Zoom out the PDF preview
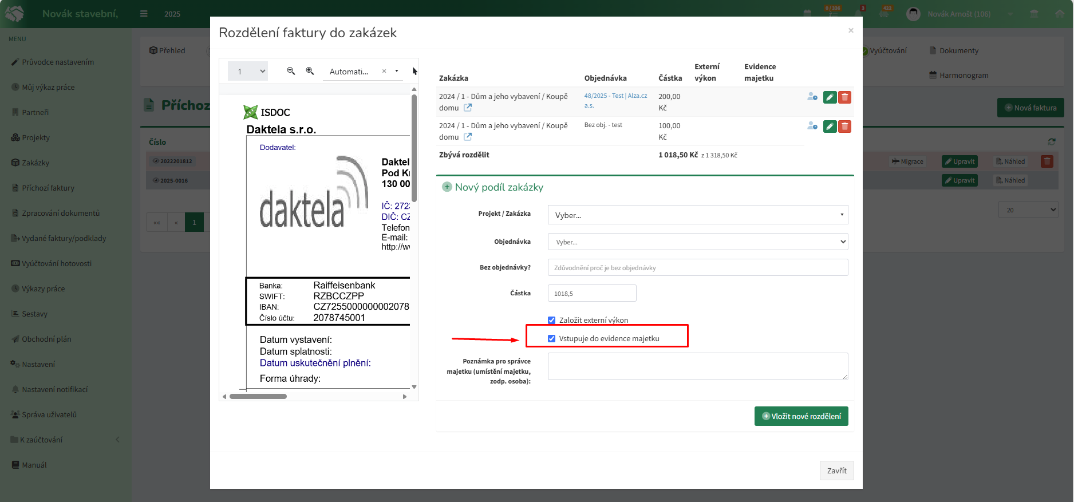This screenshot has height=502, width=1074. pos(291,71)
